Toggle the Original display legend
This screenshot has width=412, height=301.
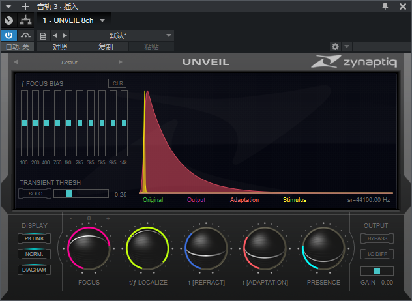tap(153, 200)
